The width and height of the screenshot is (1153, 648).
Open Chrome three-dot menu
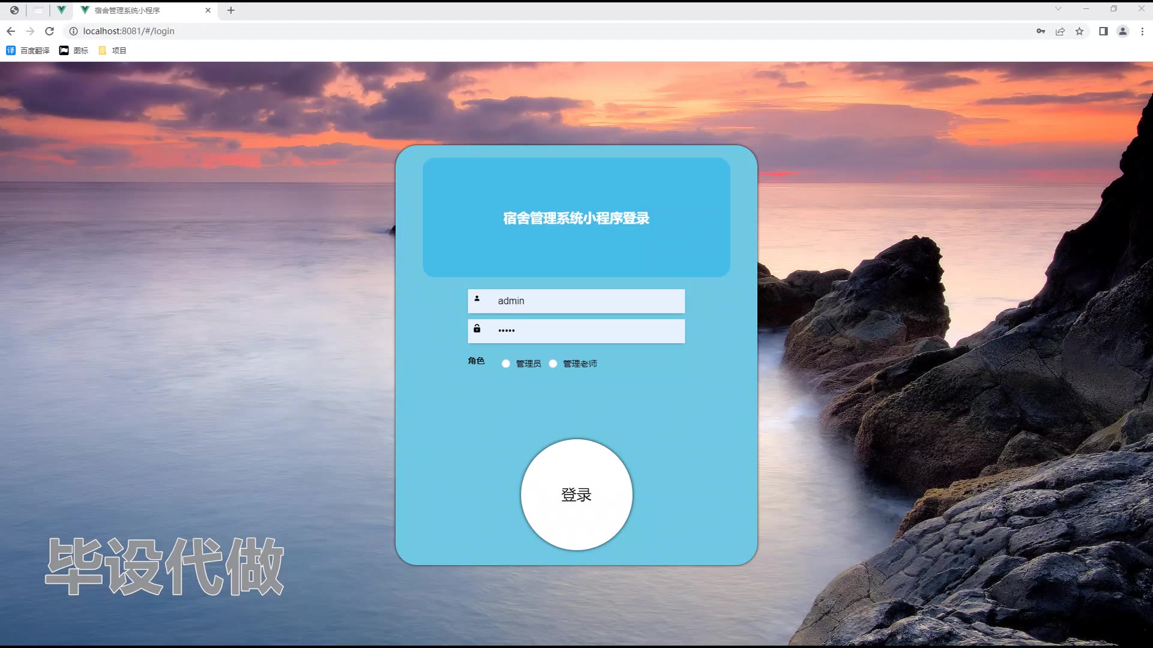tap(1142, 31)
